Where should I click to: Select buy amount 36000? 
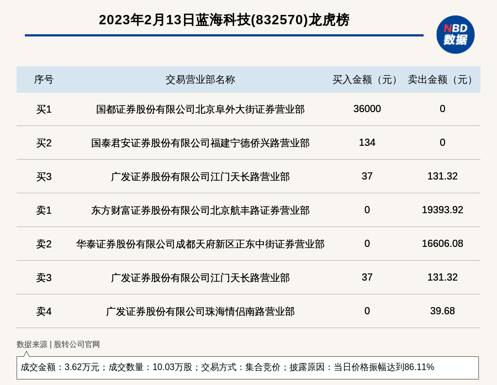(x=367, y=109)
